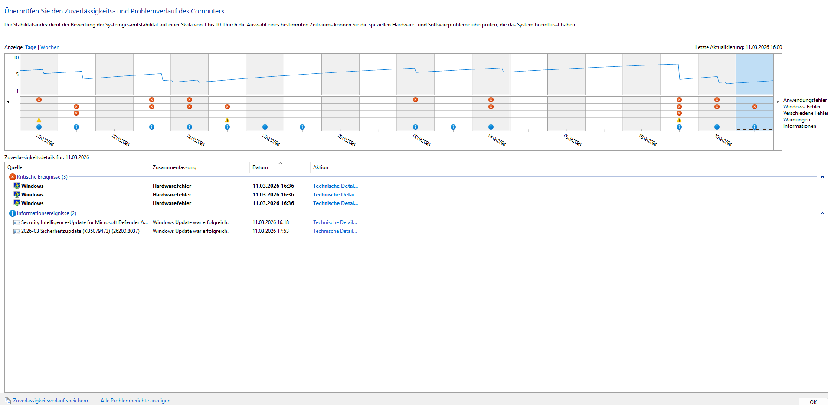The width and height of the screenshot is (828, 405).
Task: Sort by the Datum column header
Action: tap(280, 167)
